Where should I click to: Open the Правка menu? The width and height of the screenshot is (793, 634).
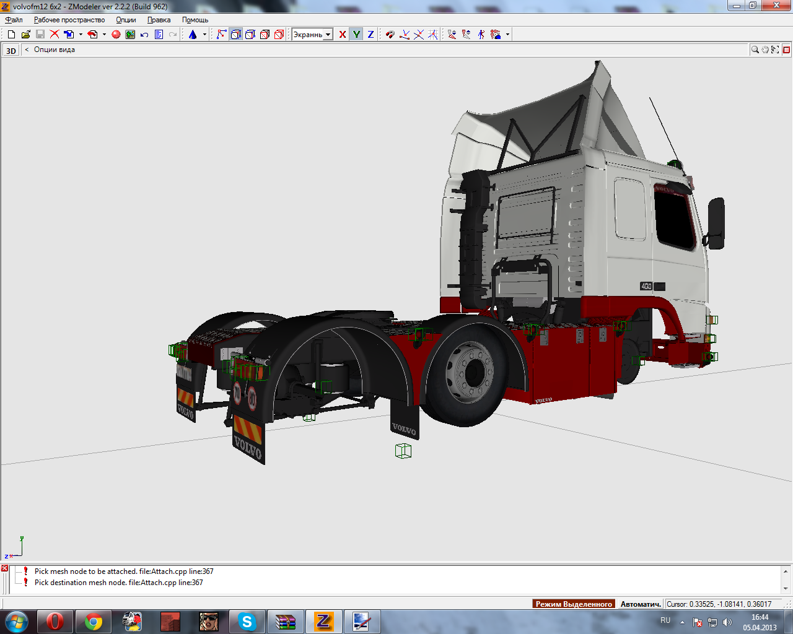159,20
